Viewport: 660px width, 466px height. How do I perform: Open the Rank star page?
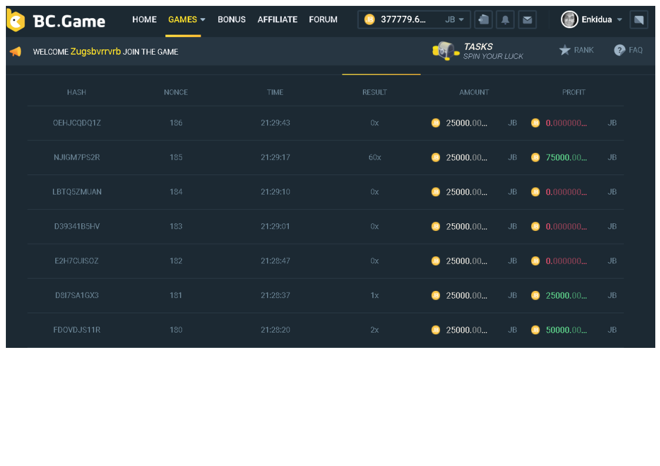click(x=576, y=51)
